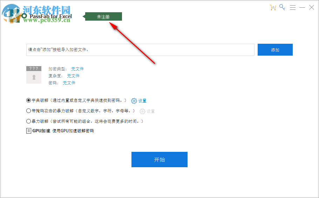Click 加密类型 value 无文件
This screenshot has width=319, height=198.
tap(77, 69)
